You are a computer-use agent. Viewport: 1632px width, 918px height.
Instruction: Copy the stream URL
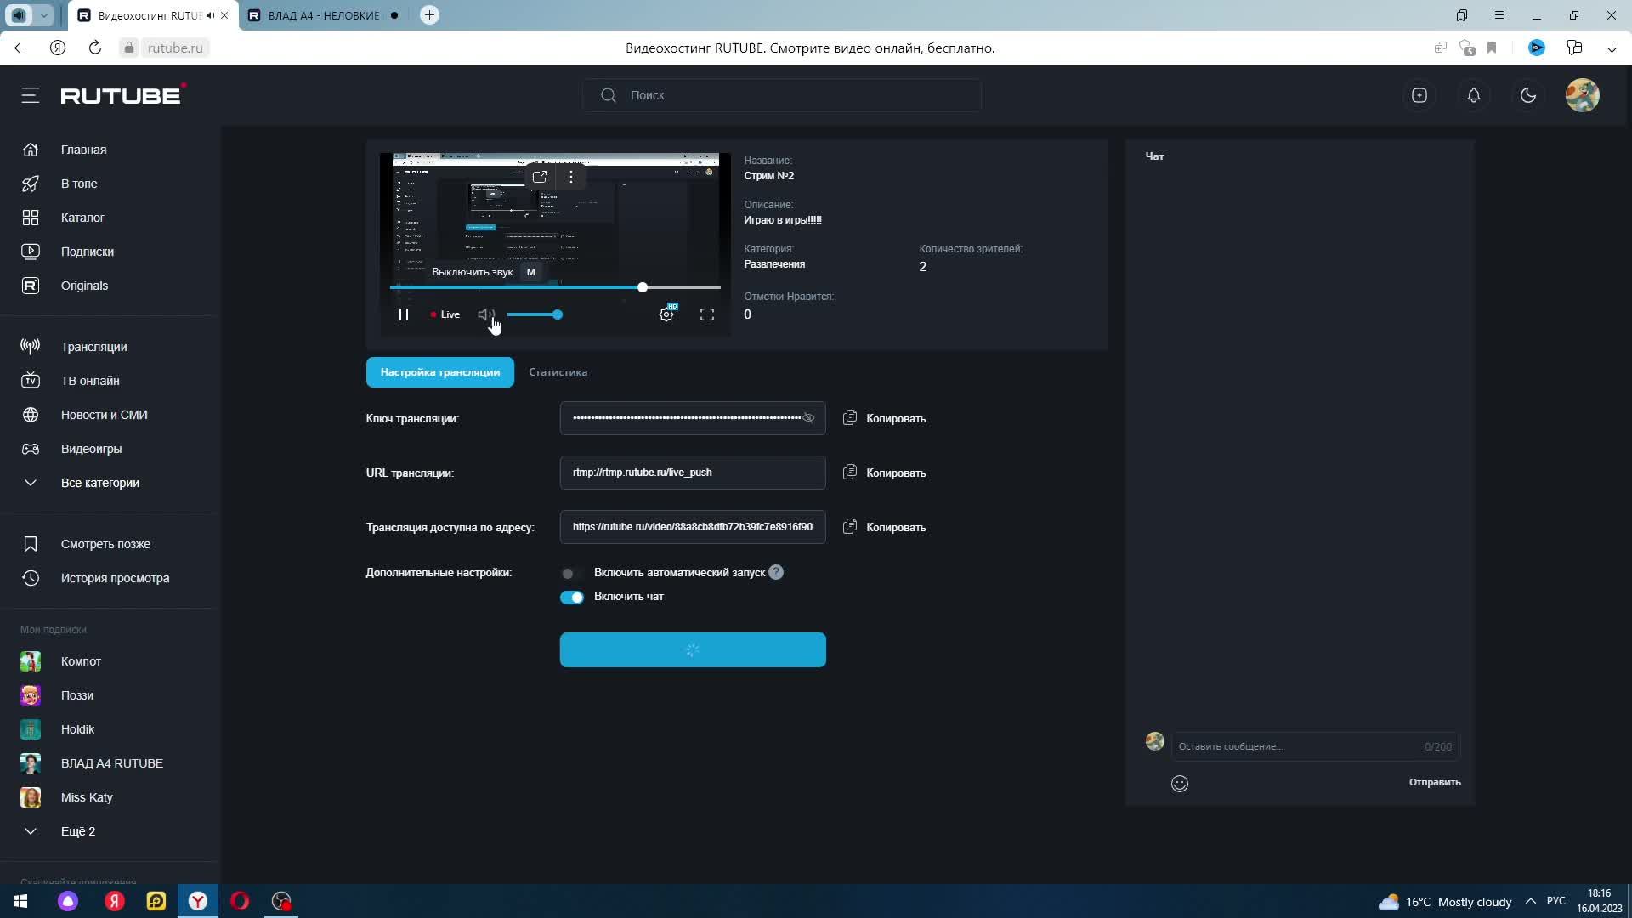(885, 473)
